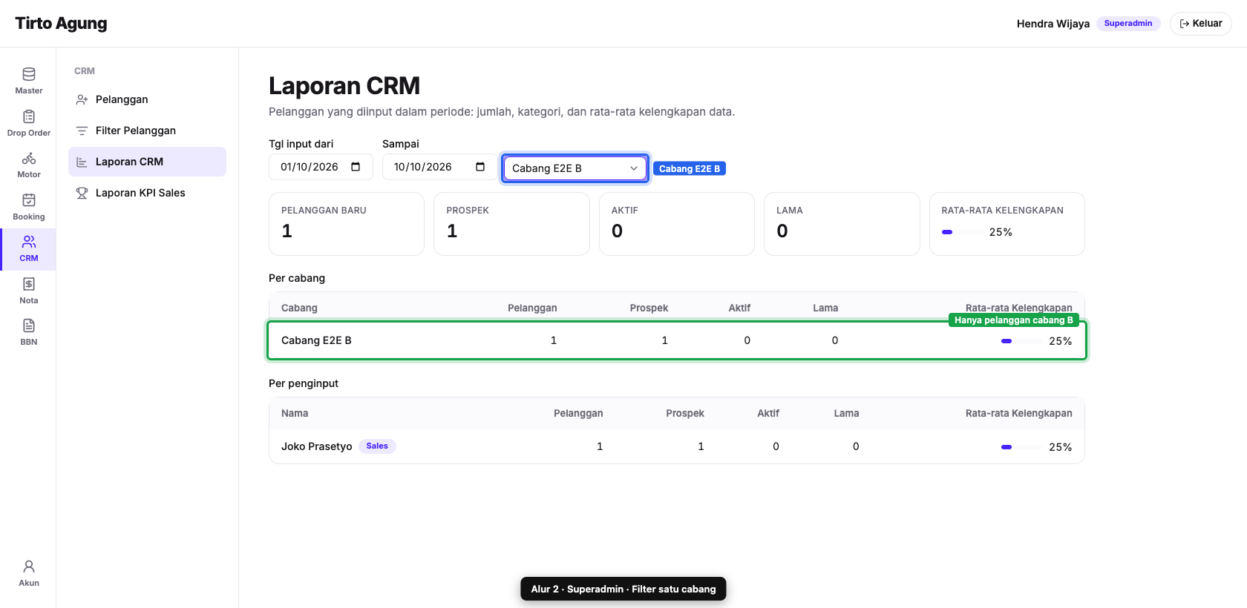
Task: Click the Laporan CRM chart icon
Action: click(x=82, y=162)
